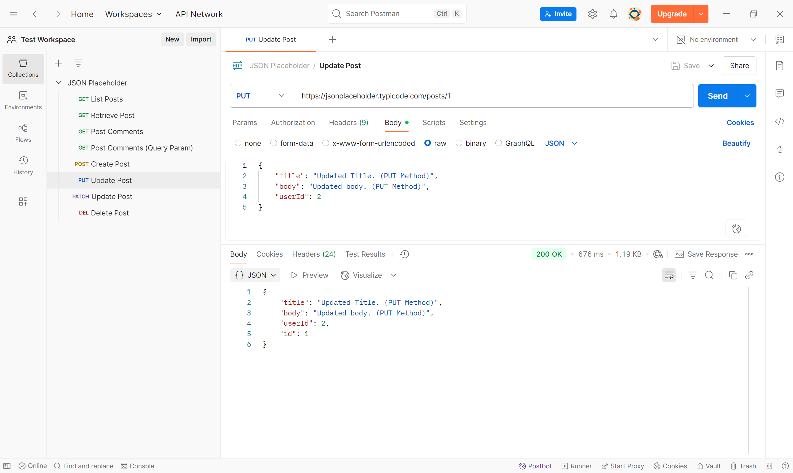
Task: Switch to request Headers (9) tab
Action: pos(348,123)
